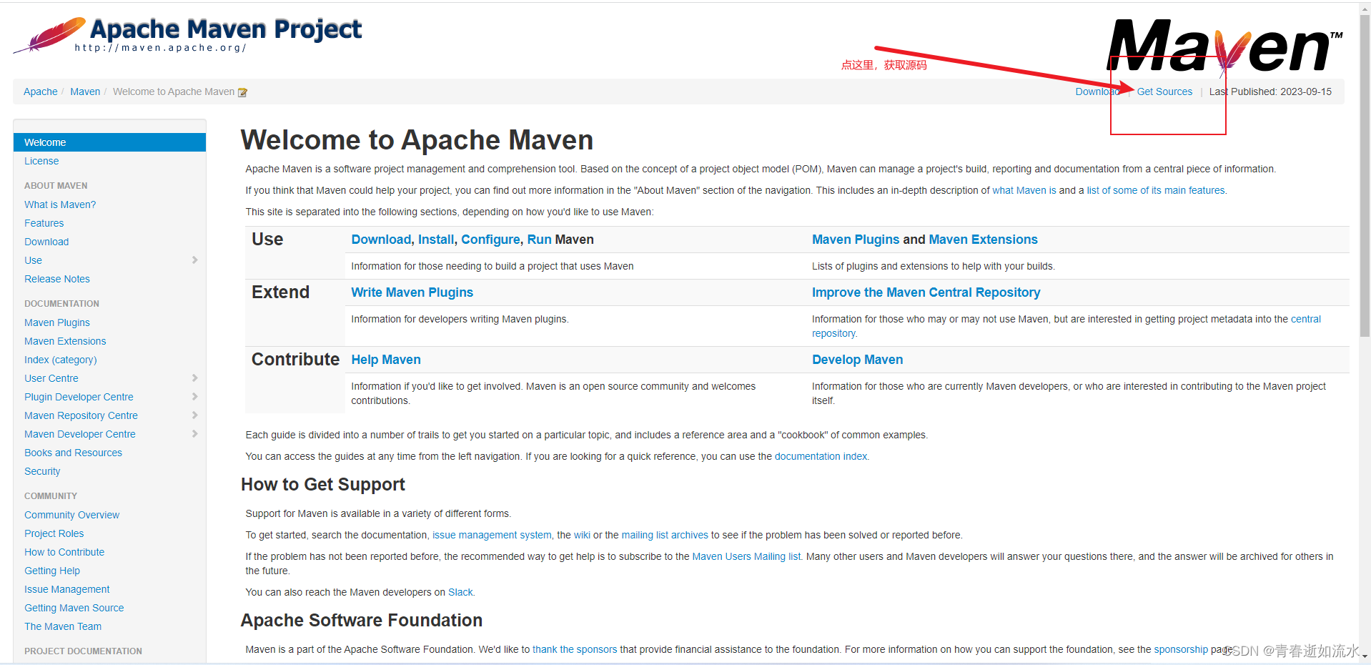
Task: Open Getting Maven Source sidebar link
Action: click(x=74, y=608)
